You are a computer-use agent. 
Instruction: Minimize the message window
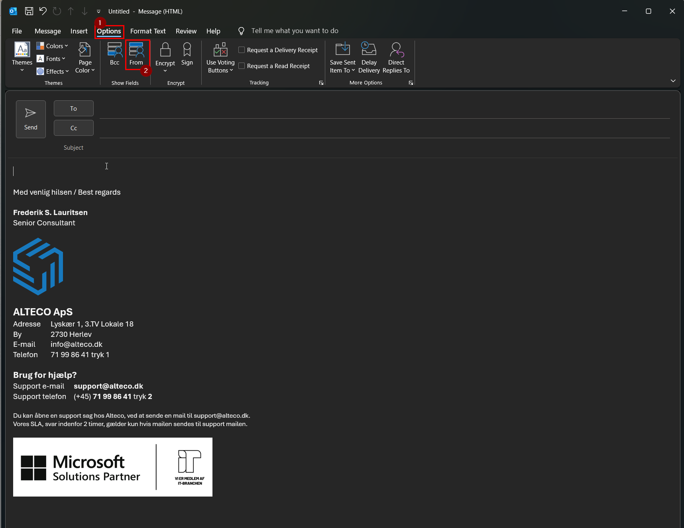pyautogui.click(x=625, y=11)
